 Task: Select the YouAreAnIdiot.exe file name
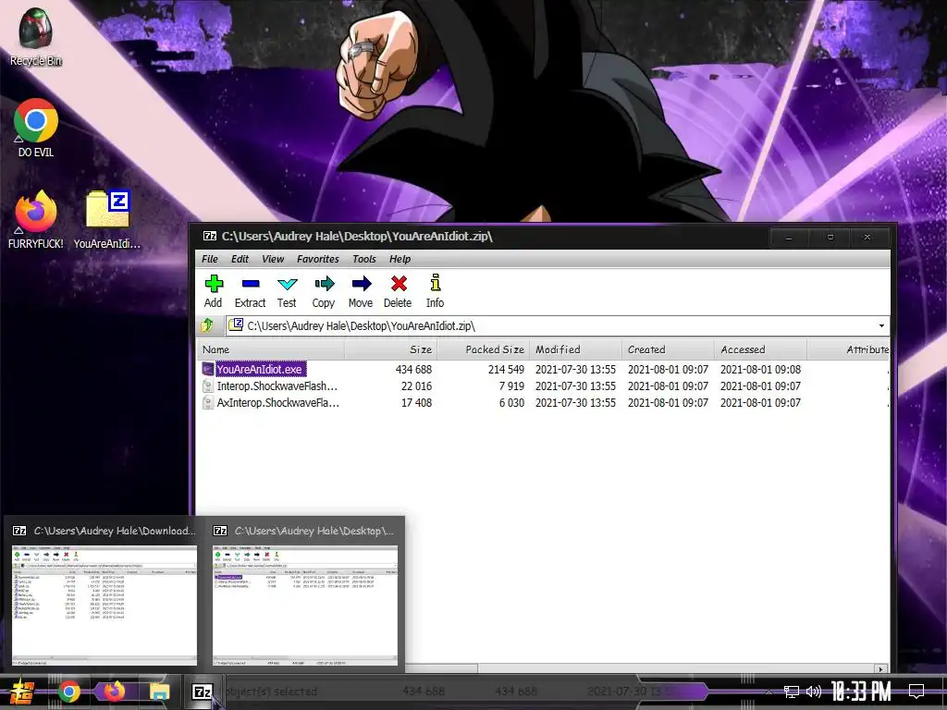pyautogui.click(x=260, y=369)
